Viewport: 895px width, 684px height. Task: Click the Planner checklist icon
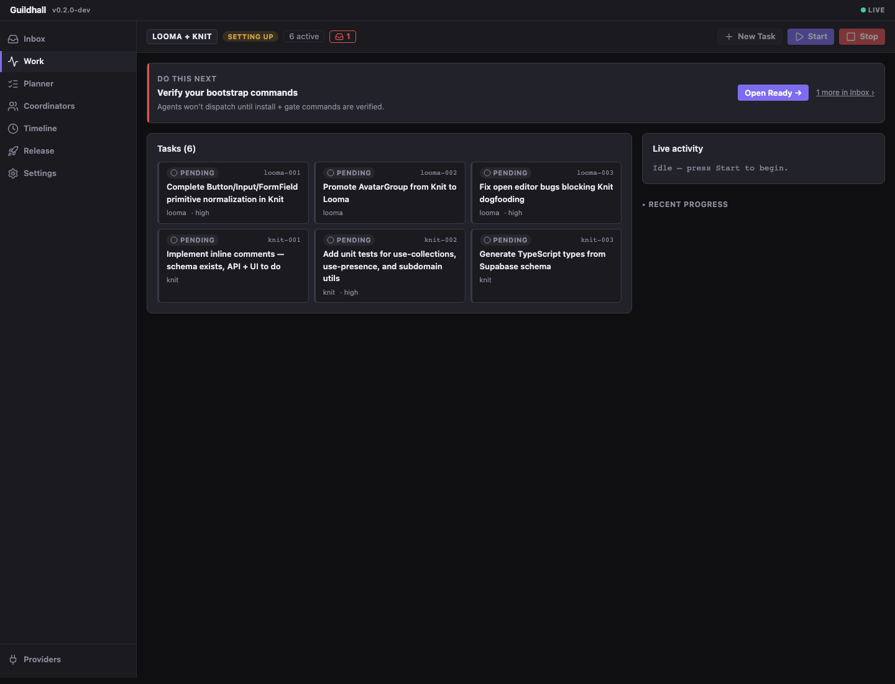tap(13, 84)
